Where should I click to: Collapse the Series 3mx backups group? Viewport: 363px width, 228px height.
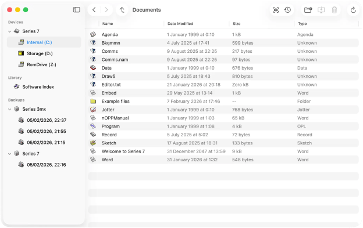[x=9, y=109]
